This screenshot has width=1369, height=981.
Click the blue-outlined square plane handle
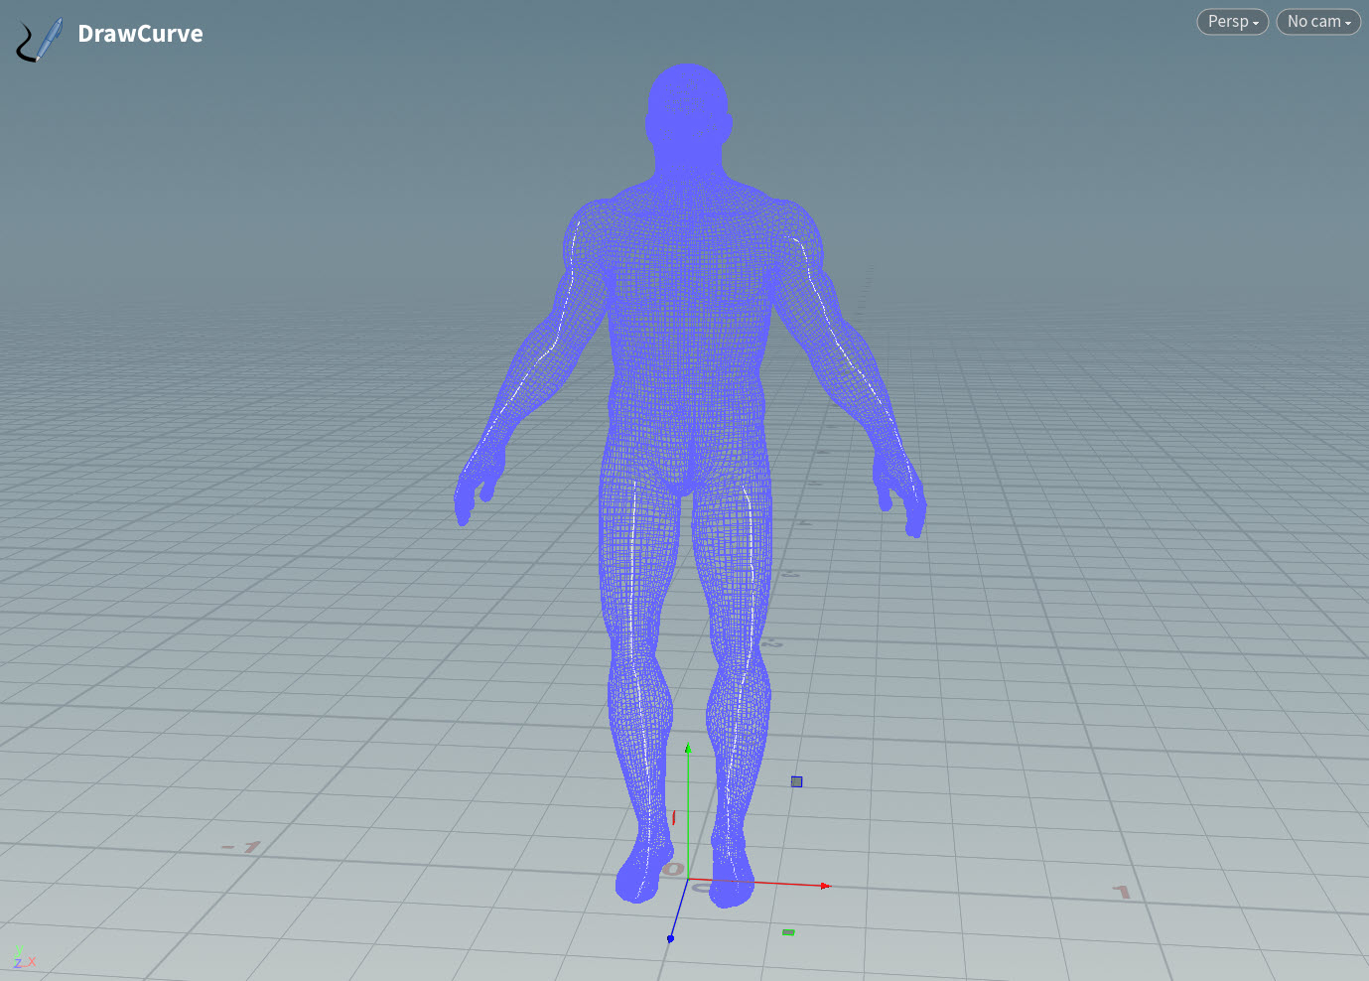[x=796, y=782]
